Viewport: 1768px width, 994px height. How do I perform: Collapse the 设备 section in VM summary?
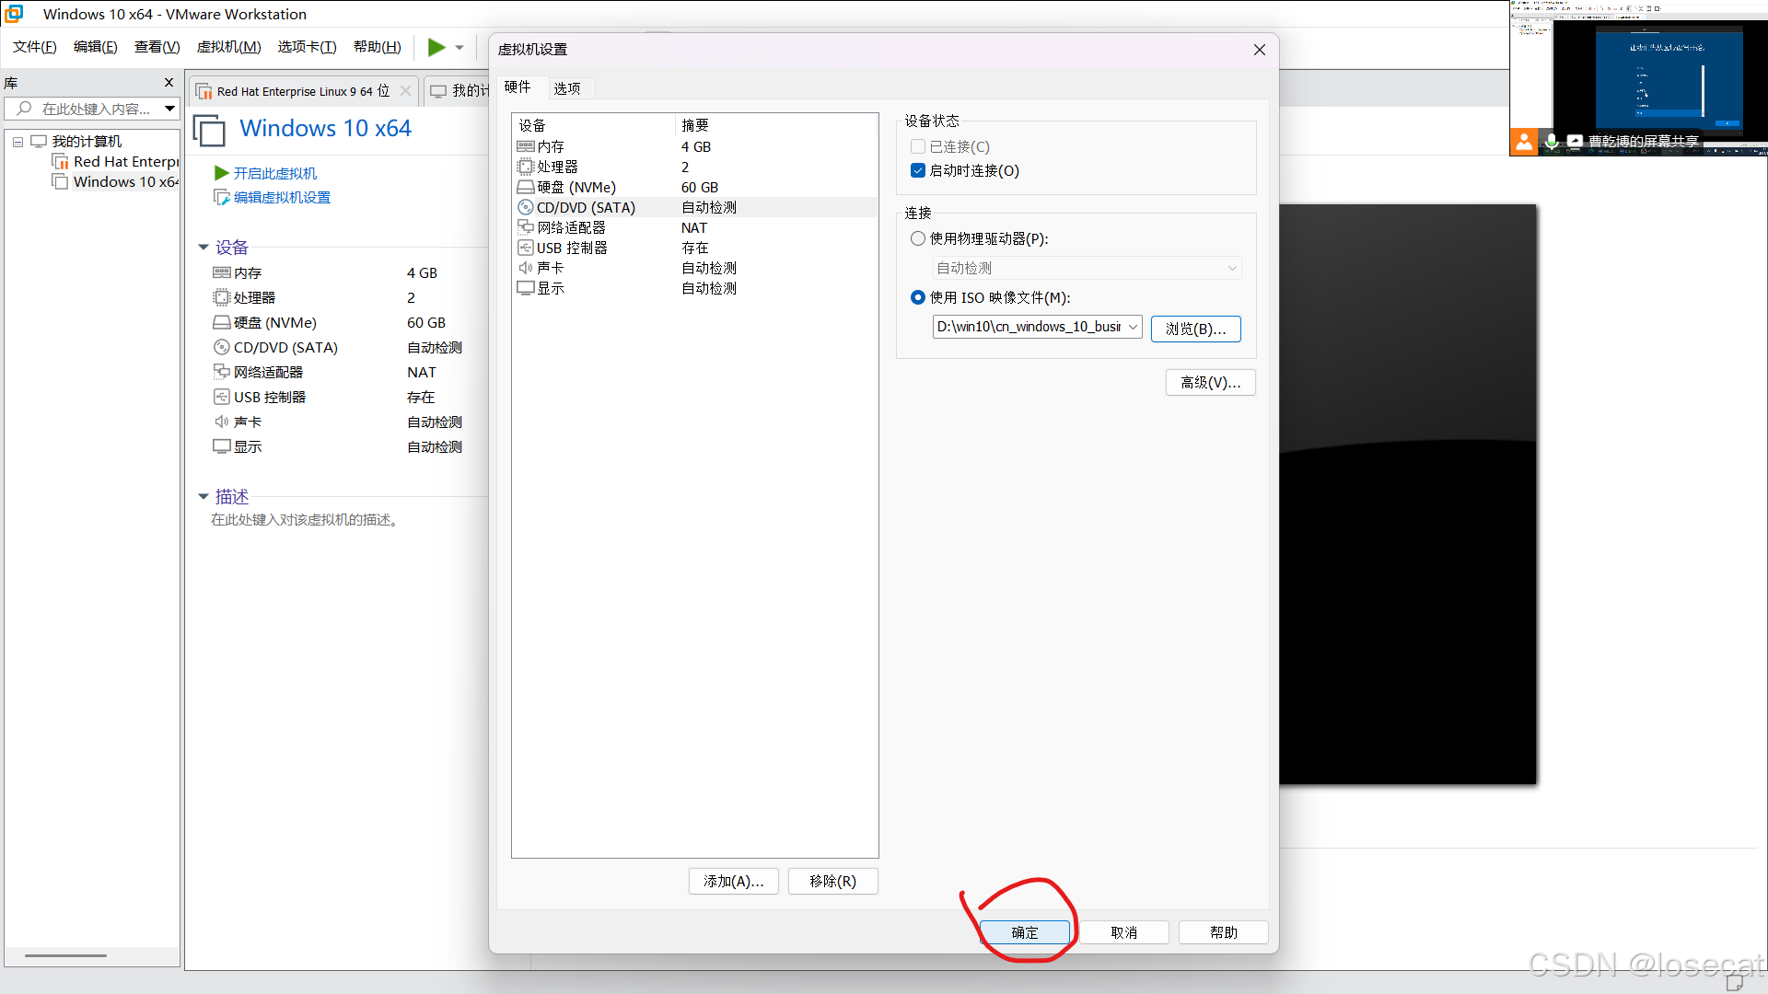click(x=204, y=248)
